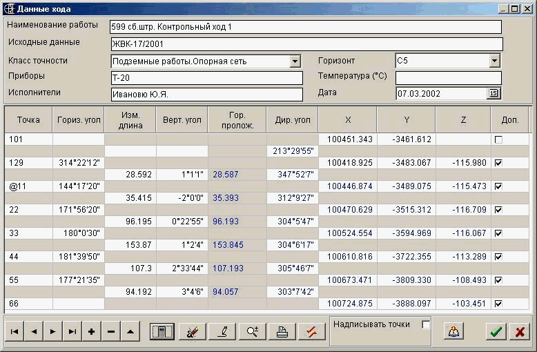537x352 pixels.
Task: Click the Наименование работы input field
Action: [306, 27]
